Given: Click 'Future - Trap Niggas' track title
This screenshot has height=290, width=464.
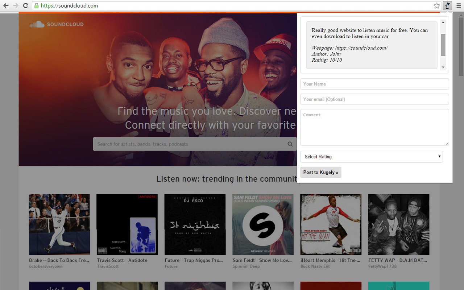Looking at the screenshot, I should click(194, 260).
